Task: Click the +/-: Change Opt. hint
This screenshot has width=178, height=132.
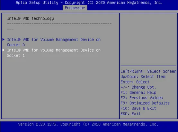Action: coord(138,87)
